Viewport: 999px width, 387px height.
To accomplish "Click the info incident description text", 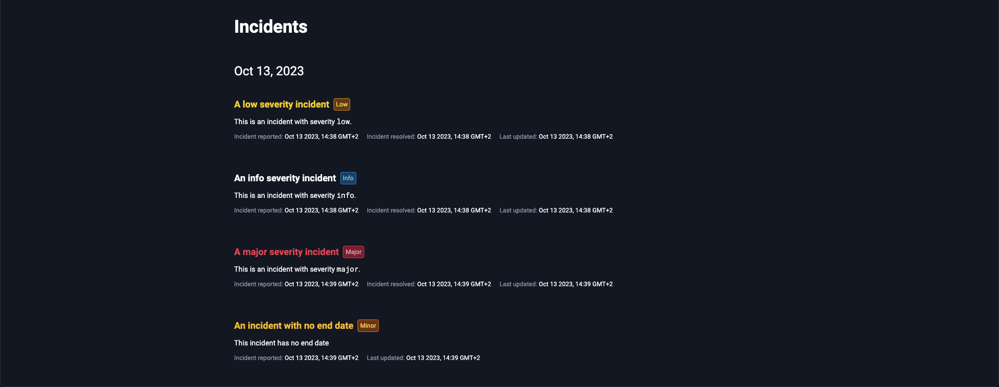I will [x=294, y=195].
